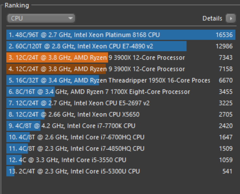Click the Details label
This screenshot has width=240, height=194.
click(212, 19)
